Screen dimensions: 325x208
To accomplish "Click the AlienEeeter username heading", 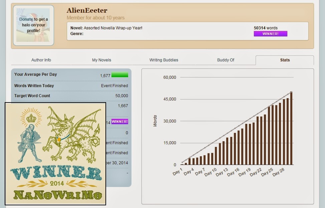I will coord(87,10).
